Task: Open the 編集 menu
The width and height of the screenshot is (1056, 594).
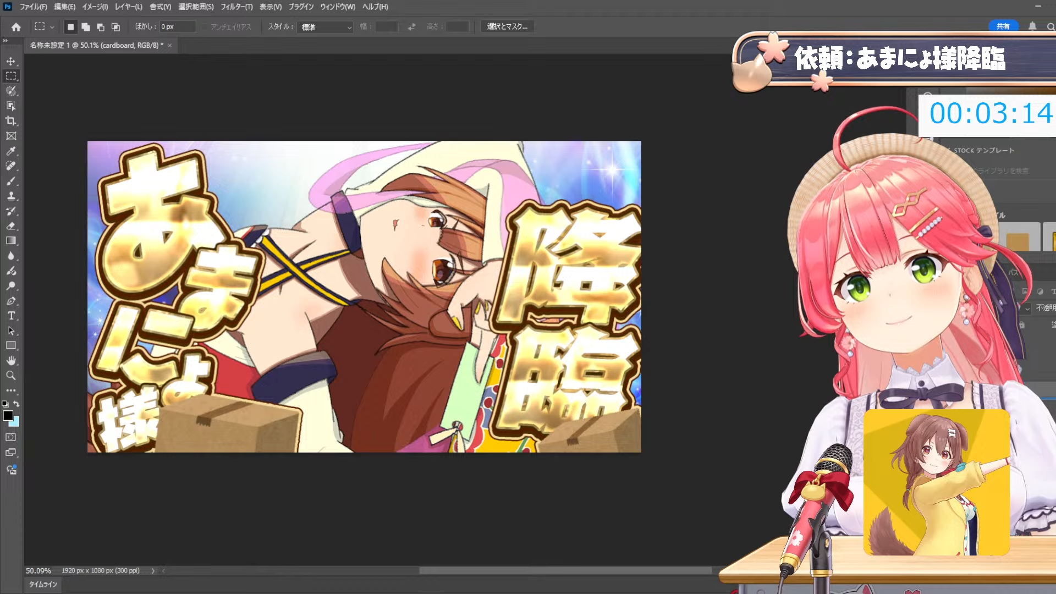Action: (x=64, y=7)
